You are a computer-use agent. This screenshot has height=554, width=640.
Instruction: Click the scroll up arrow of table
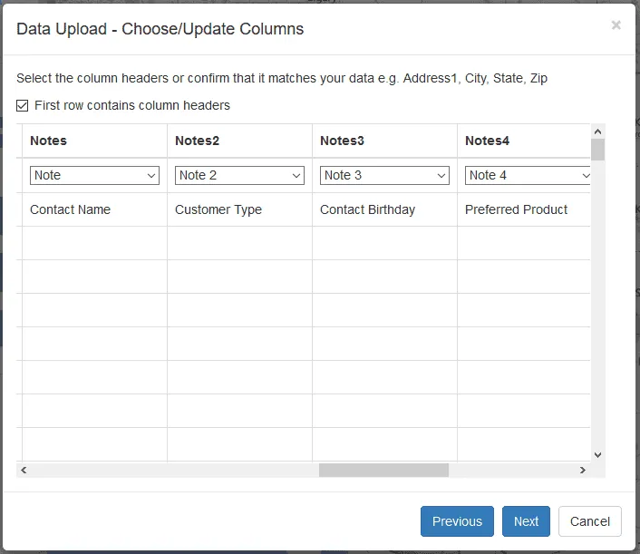click(x=598, y=131)
